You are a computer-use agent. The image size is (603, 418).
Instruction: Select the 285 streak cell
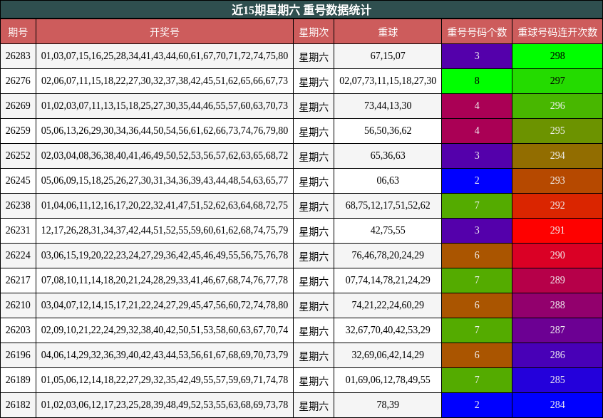[557, 380]
